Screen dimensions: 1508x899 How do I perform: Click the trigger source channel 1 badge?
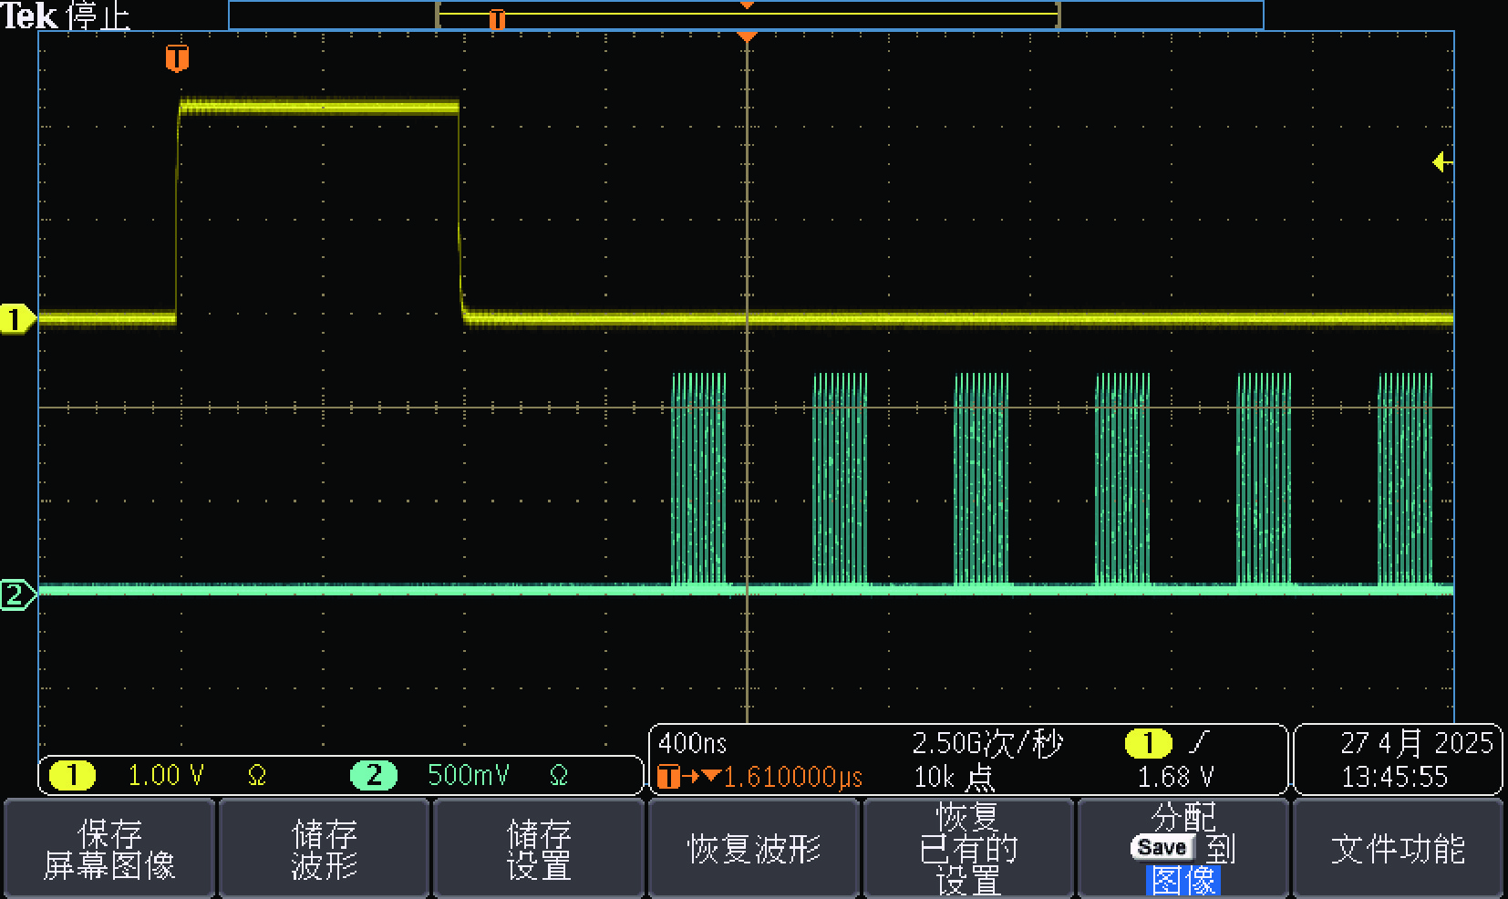tap(1148, 743)
